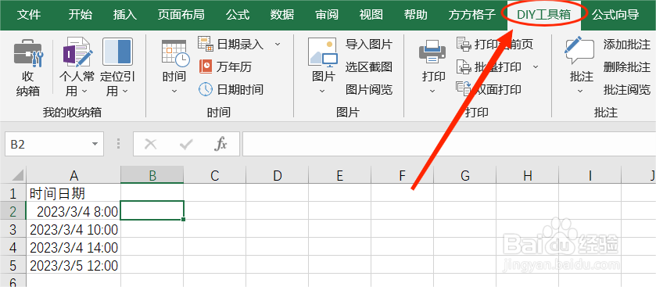The width and height of the screenshot is (656, 287).
Task: Click the 日期时间 clock icon
Action: (x=206, y=88)
